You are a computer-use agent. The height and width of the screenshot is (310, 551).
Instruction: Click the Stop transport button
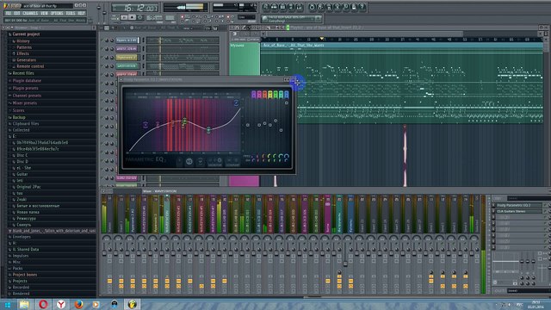(132, 17)
